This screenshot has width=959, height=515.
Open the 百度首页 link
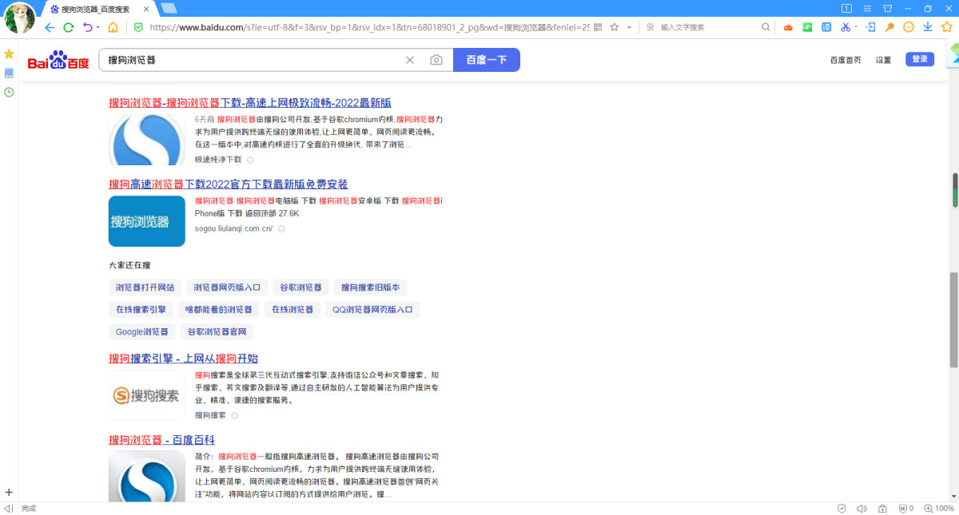coord(846,60)
